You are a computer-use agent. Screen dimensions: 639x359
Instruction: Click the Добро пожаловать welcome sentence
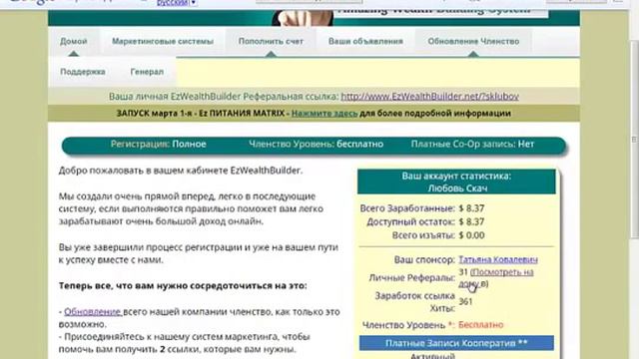(x=181, y=171)
